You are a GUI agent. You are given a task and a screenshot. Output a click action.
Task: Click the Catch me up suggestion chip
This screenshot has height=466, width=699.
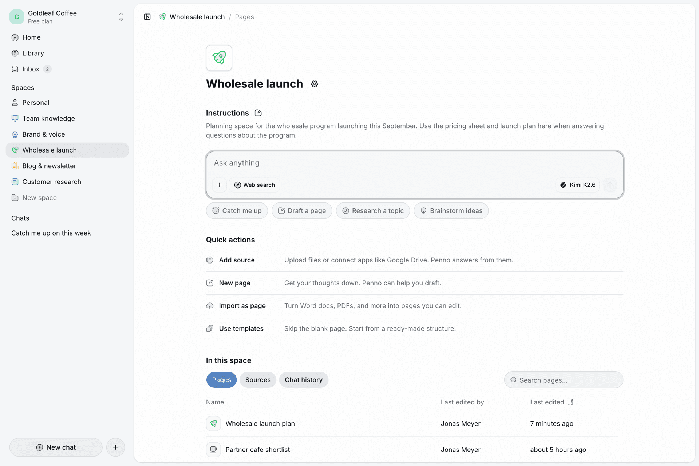(237, 211)
